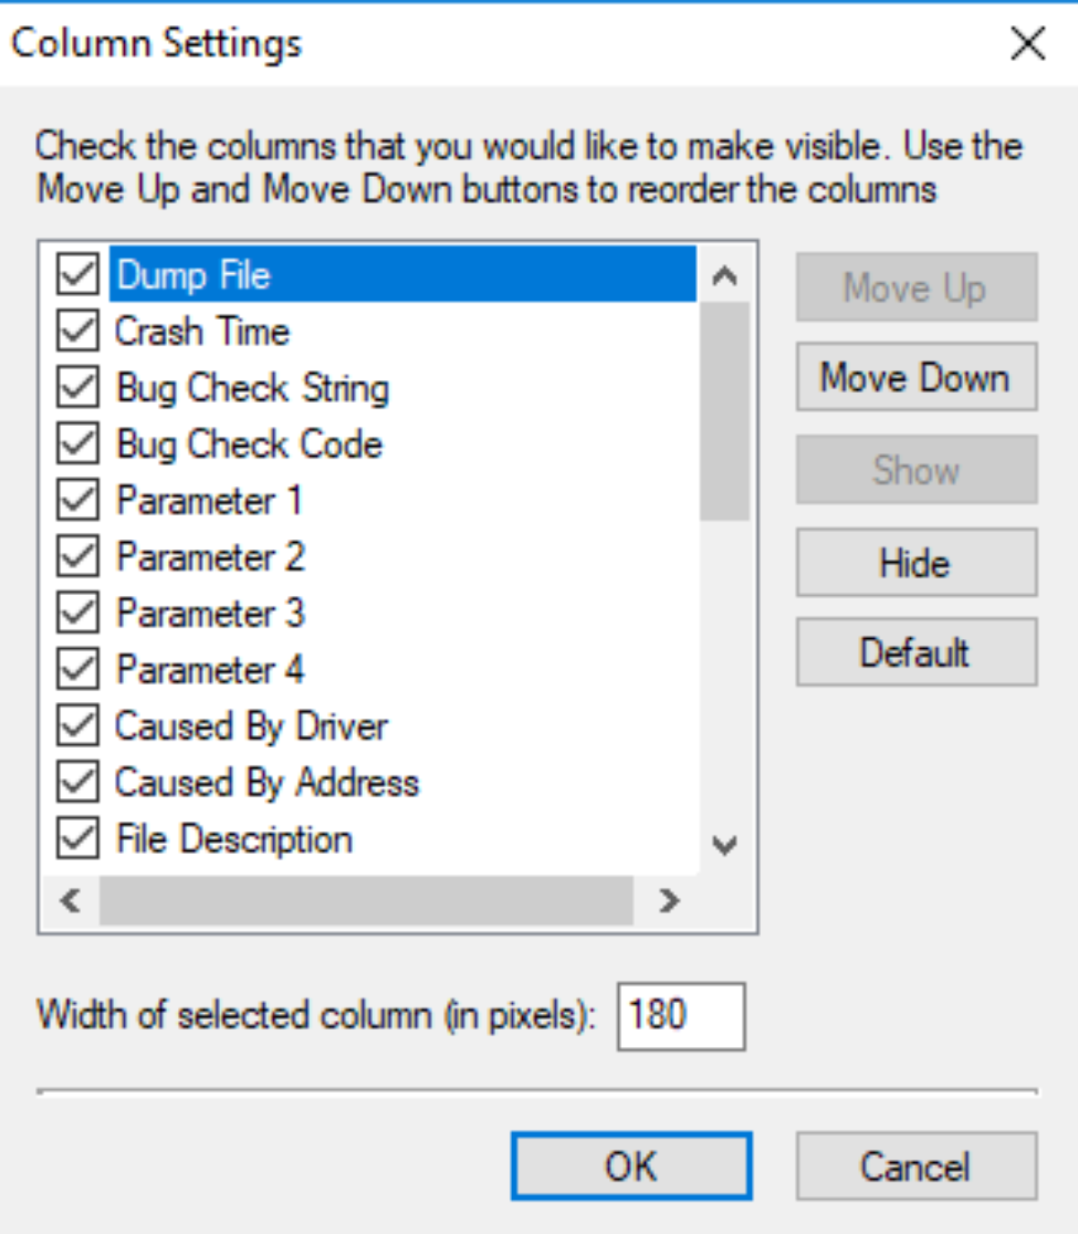Select the Parameter 3 list item
Screen dimensions: 1078x1234
[x=210, y=613]
